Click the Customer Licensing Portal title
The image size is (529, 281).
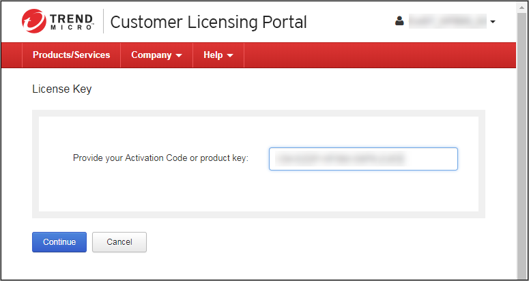click(x=208, y=22)
